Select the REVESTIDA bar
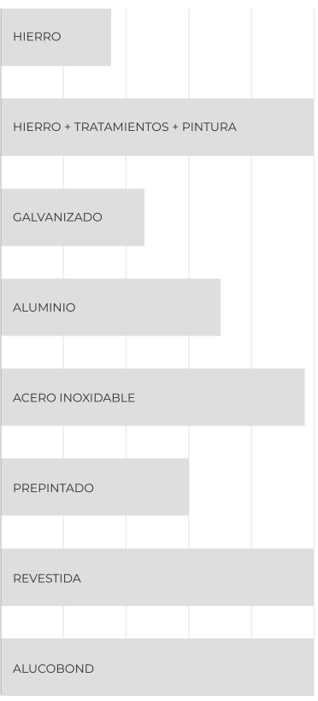Viewport: 318px width, 701px height. [x=157, y=578]
